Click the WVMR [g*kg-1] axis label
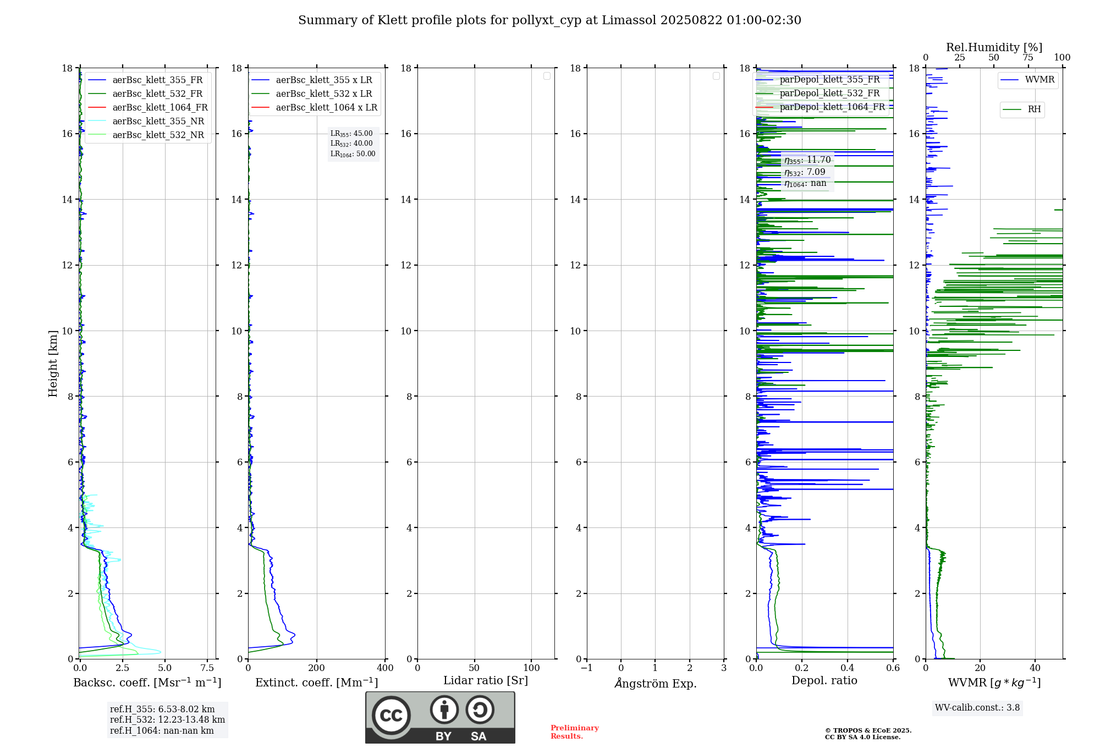1100x748 pixels. pos(994,683)
